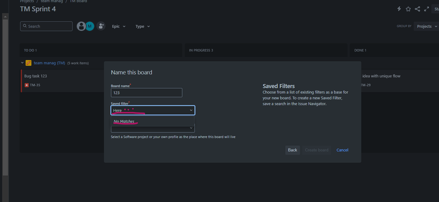The height and width of the screenshot is (202, 439).
Task: Click the Create board button
Action: (x=317, y=150)
